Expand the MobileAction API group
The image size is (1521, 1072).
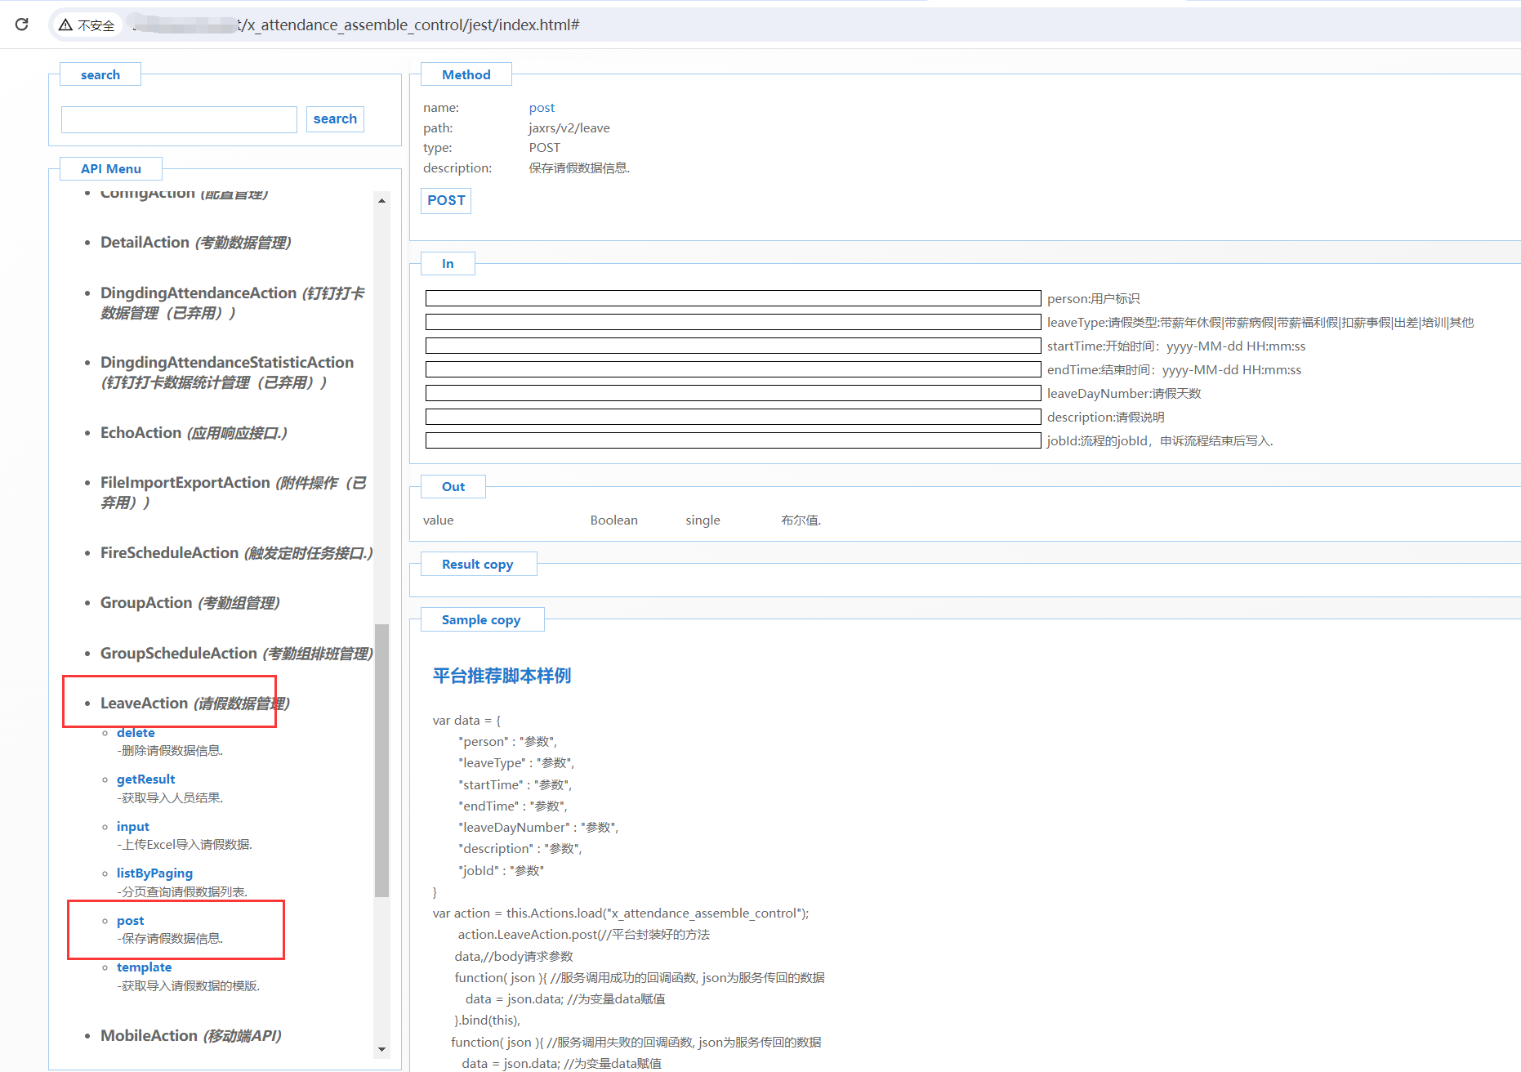pos(191,1036)
